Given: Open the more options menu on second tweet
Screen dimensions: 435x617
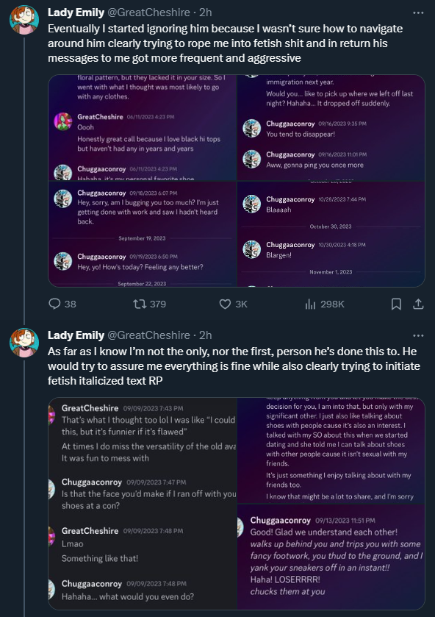Looking at the screenshot, I should tap(418, 335).
